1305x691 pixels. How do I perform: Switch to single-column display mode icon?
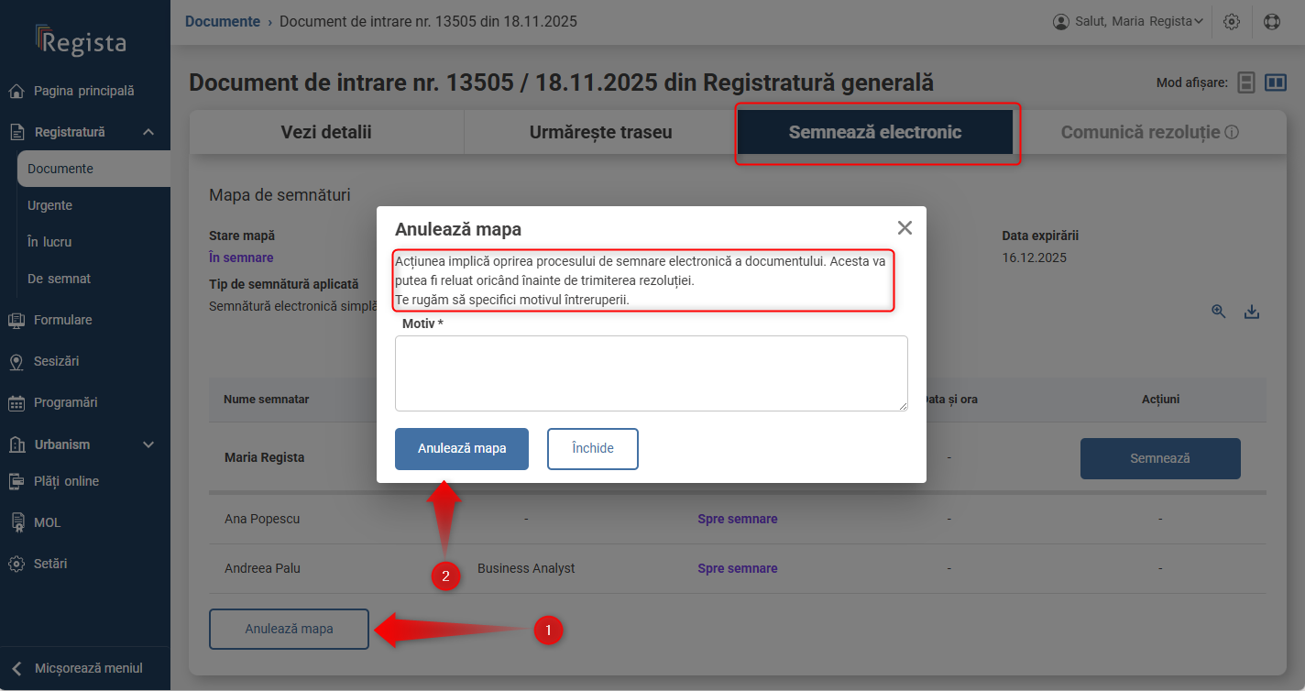click(1246, 83)
